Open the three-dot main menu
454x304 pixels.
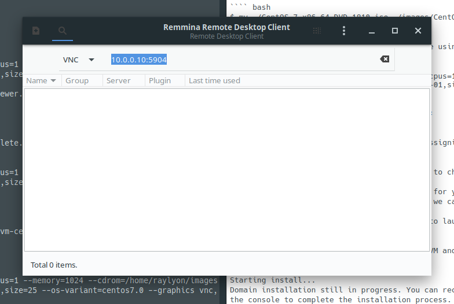[344, 31]
